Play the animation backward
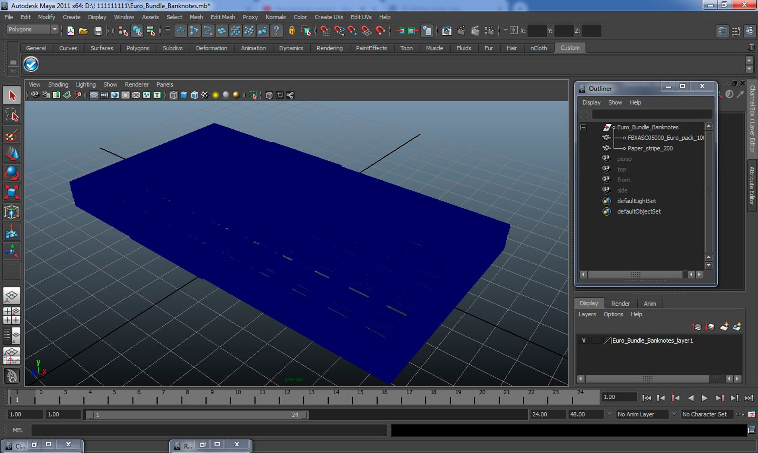Image resolution: width=758 pixels, height=453 pixels. (691, 398)
